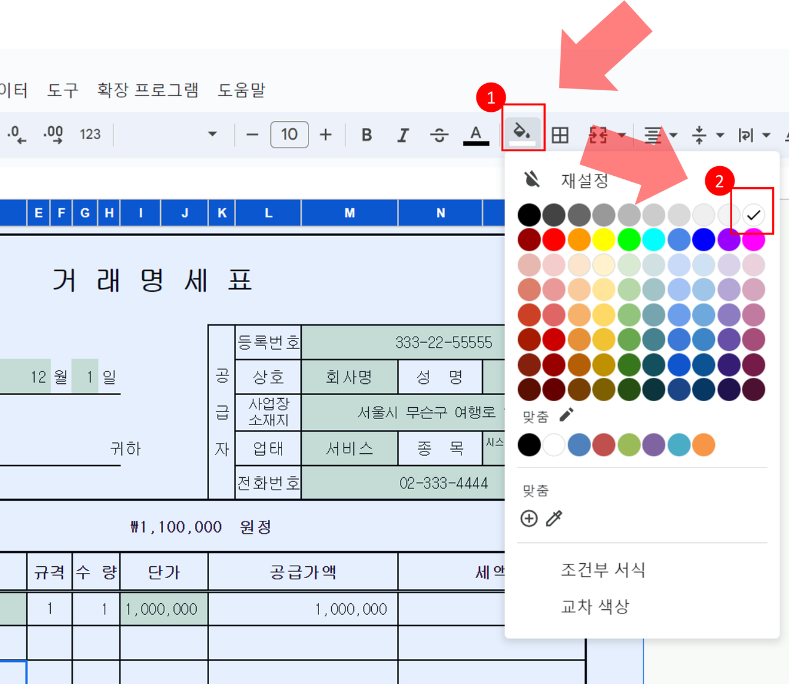Image resolution: width=789 pixels, height=684 pixels.
Task: Open the vertical align dropdown
Action: 707,135
